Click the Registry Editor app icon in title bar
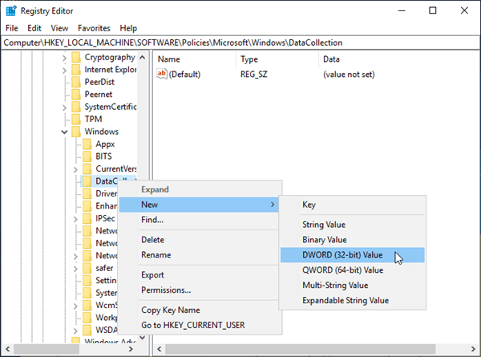 coord(11,10)
